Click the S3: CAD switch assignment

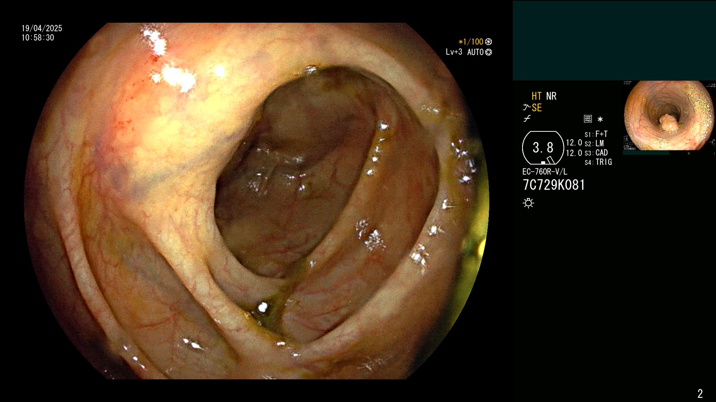coord(596,153)
